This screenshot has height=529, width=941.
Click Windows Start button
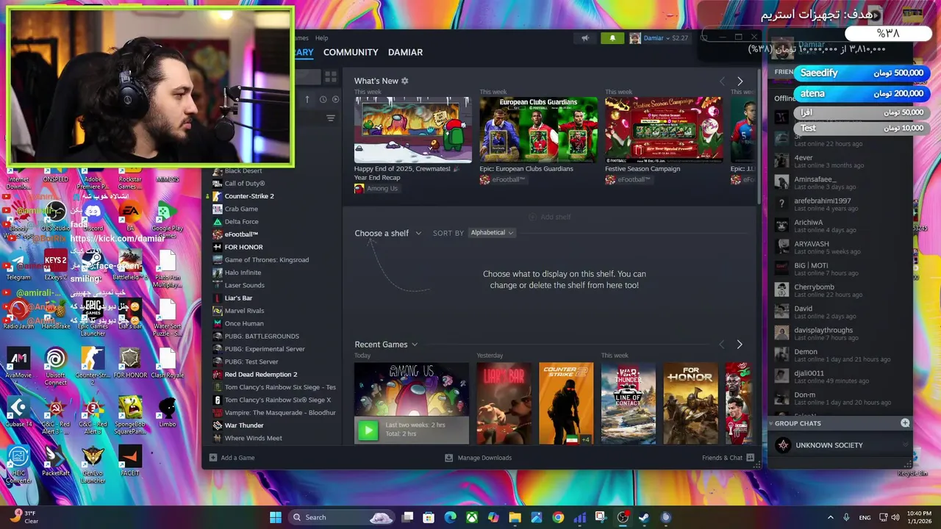point(276,517)
